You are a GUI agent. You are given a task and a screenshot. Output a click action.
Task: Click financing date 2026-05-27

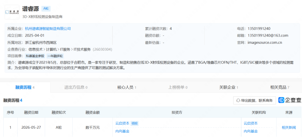coord(31,128)
